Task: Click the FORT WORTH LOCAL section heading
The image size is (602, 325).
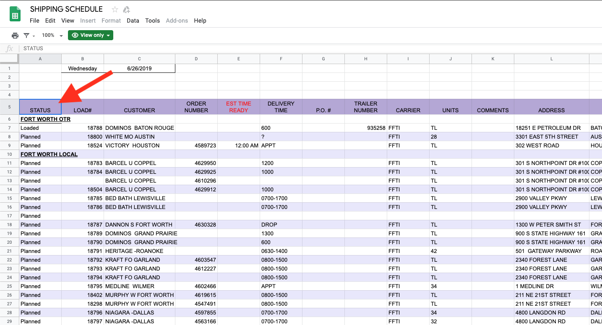Action: point(49,154)
